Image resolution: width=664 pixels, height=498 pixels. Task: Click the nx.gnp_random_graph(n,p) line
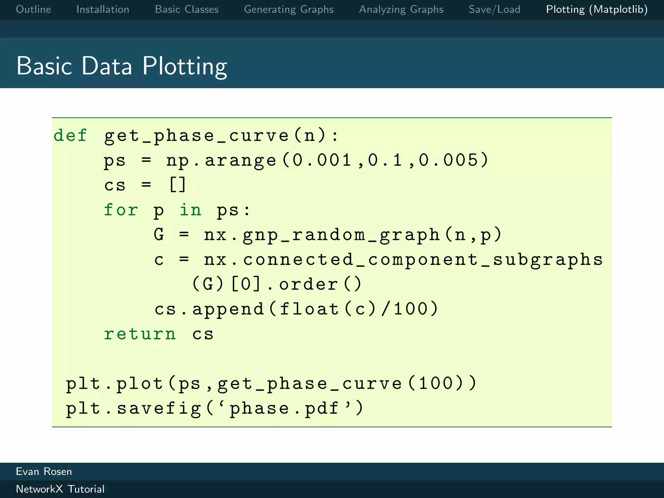click(328, 235)
